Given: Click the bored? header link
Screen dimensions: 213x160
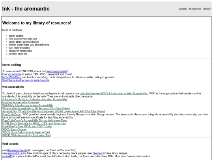Looking at the screenshot, I should click(207, 9).
